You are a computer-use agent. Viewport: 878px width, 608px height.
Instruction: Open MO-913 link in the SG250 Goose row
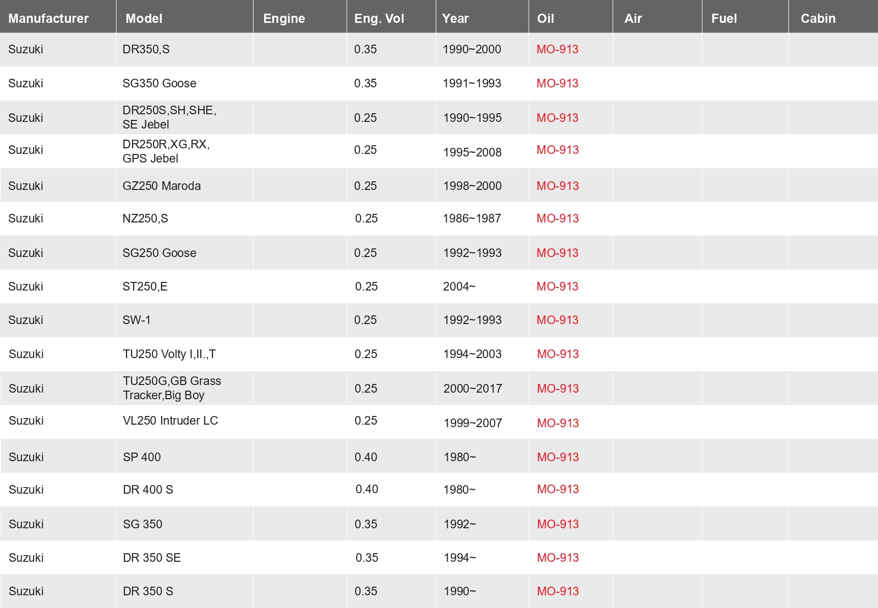point(557,253)
